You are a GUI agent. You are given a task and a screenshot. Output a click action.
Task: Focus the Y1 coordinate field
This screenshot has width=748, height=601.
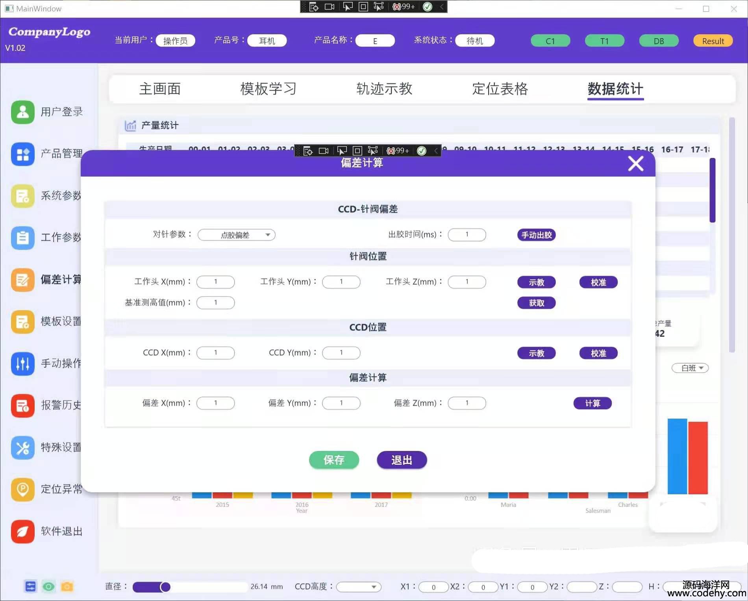point(532,587)
